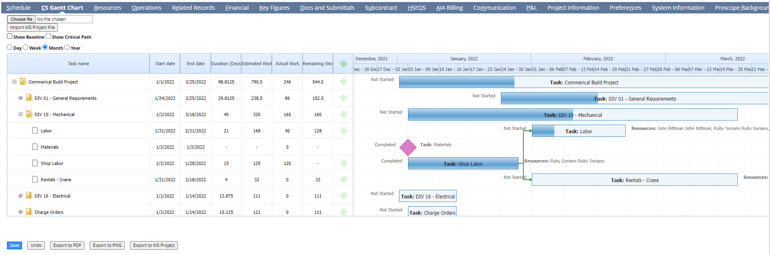Click the Shop Labor task document icon

coord(35,163)
